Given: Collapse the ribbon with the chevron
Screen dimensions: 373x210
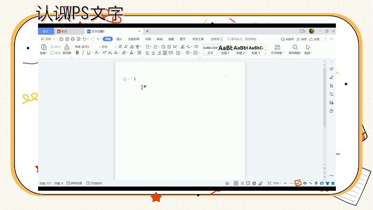Looking at the screenshot, I should pos(332,39).
